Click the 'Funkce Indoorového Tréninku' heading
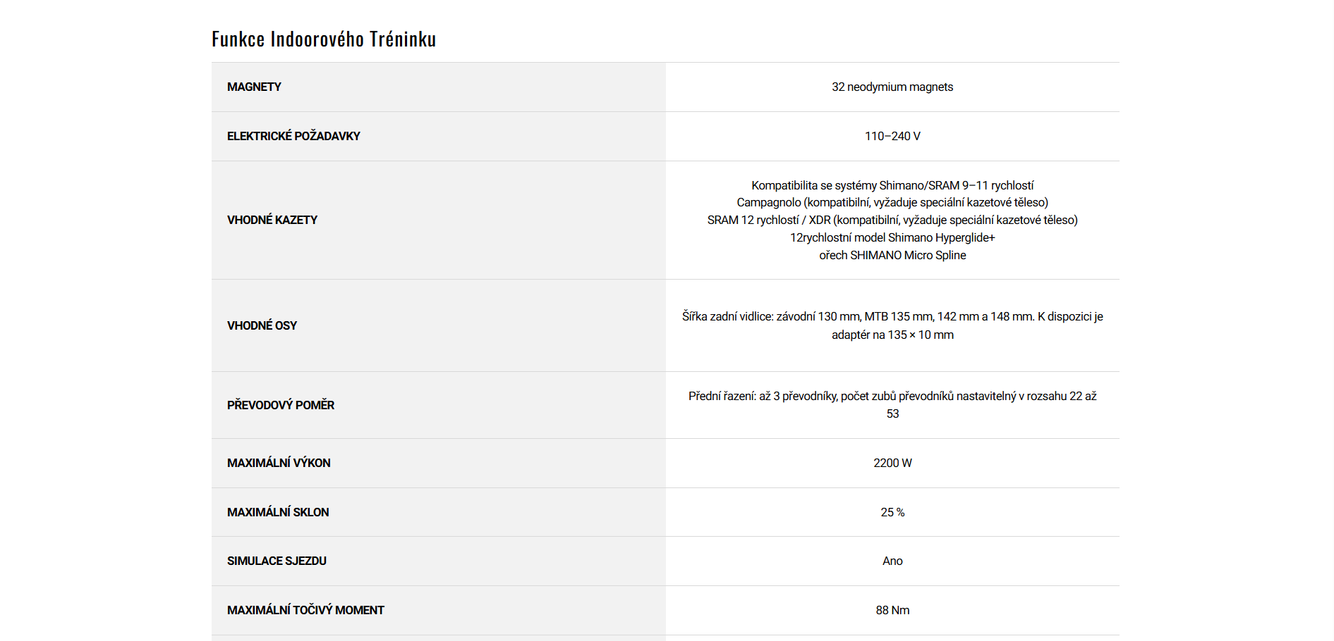 [324, 39]
